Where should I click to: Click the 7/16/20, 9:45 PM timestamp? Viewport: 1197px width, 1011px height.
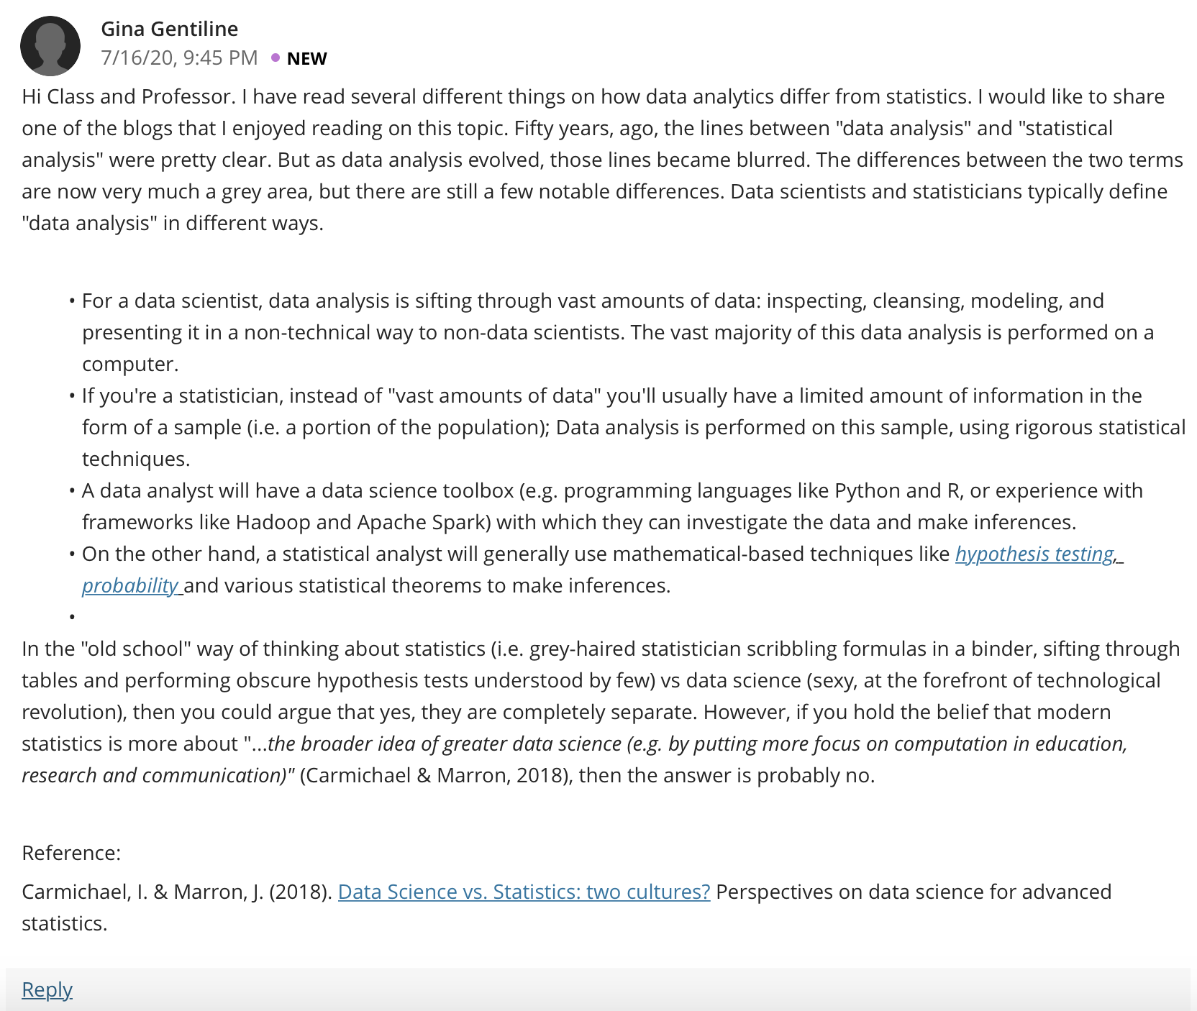tap(179, 58)
